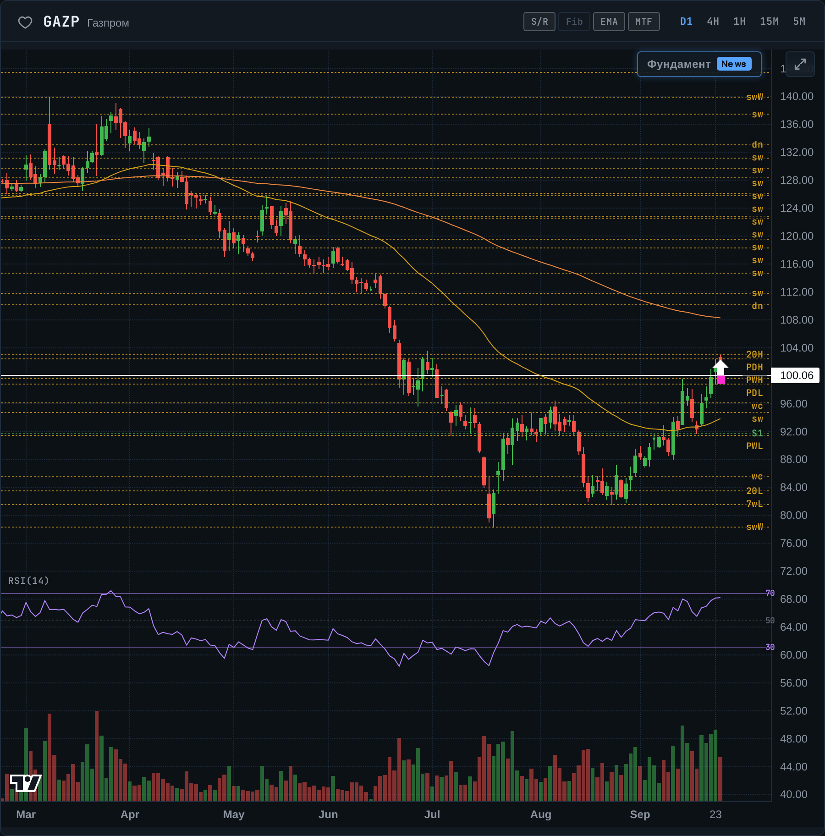
Task: Expand chart to fullscreen
Action: [800, 64]
